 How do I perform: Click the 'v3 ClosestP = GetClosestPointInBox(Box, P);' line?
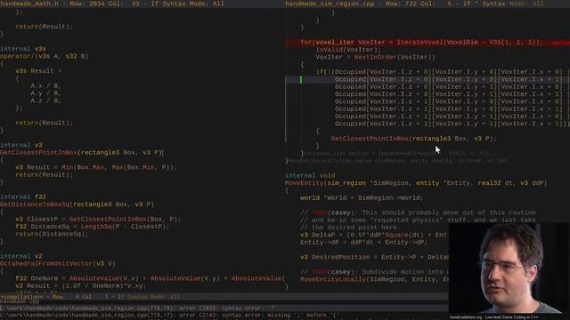click(98, 220)
